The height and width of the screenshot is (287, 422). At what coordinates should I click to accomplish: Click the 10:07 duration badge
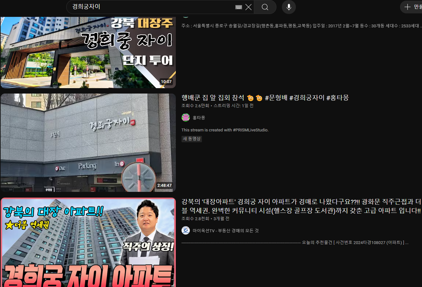pos(166,82)
